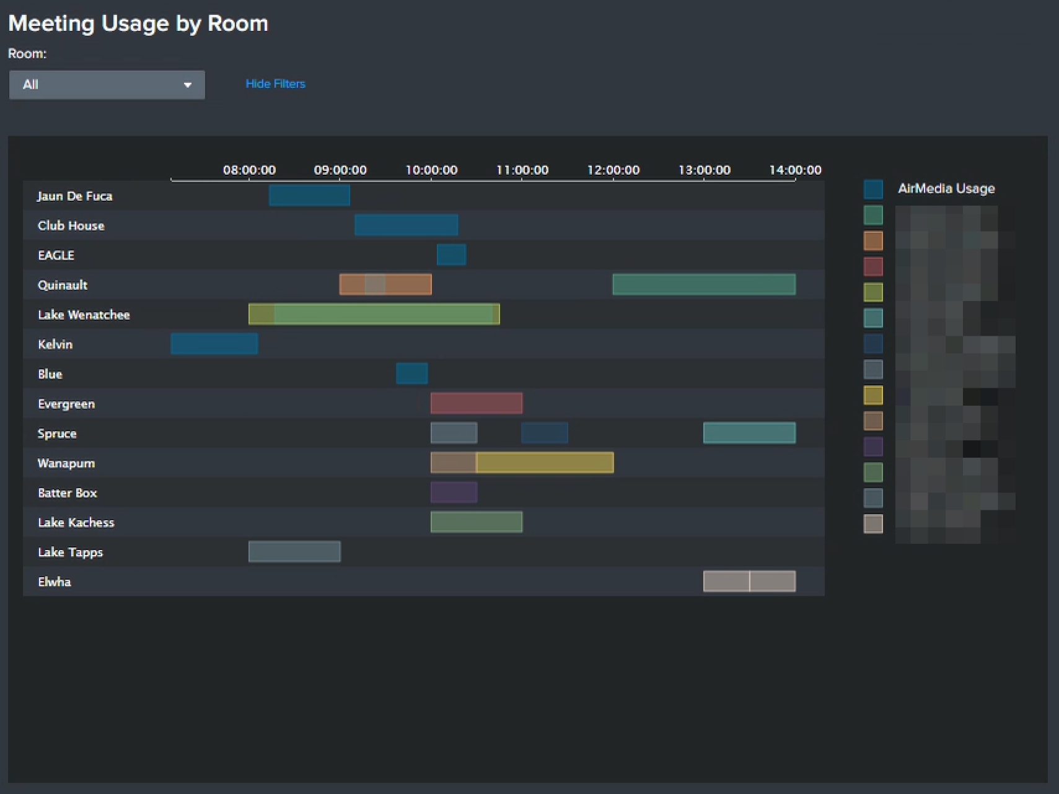Click the Spruce room label
Screen dimensions: 1059x794
click(x=56, y=434)
